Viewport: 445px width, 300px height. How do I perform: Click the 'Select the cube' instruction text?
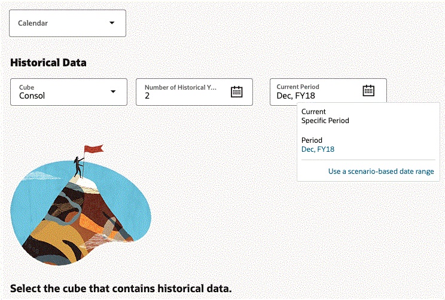point(120,289)
